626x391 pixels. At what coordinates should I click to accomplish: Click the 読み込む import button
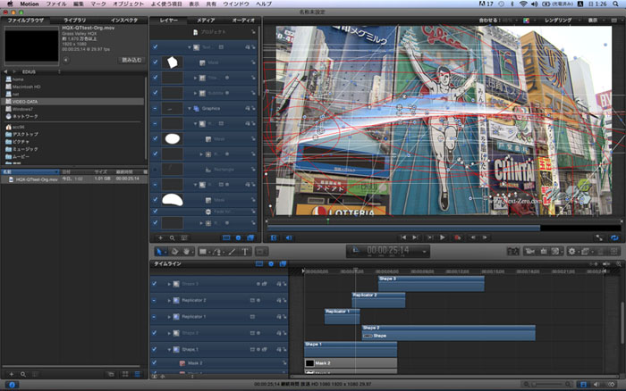(131, 60)
